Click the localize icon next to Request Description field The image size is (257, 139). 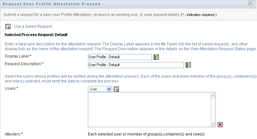(188, 65)
